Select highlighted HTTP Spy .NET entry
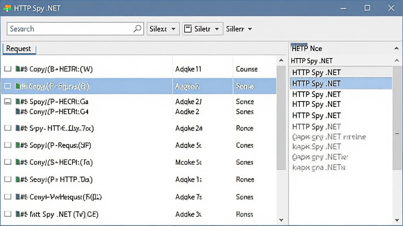 coord(341,83)
